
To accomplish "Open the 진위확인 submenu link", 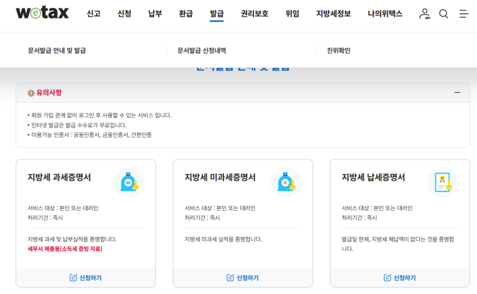I will point(338,51).
